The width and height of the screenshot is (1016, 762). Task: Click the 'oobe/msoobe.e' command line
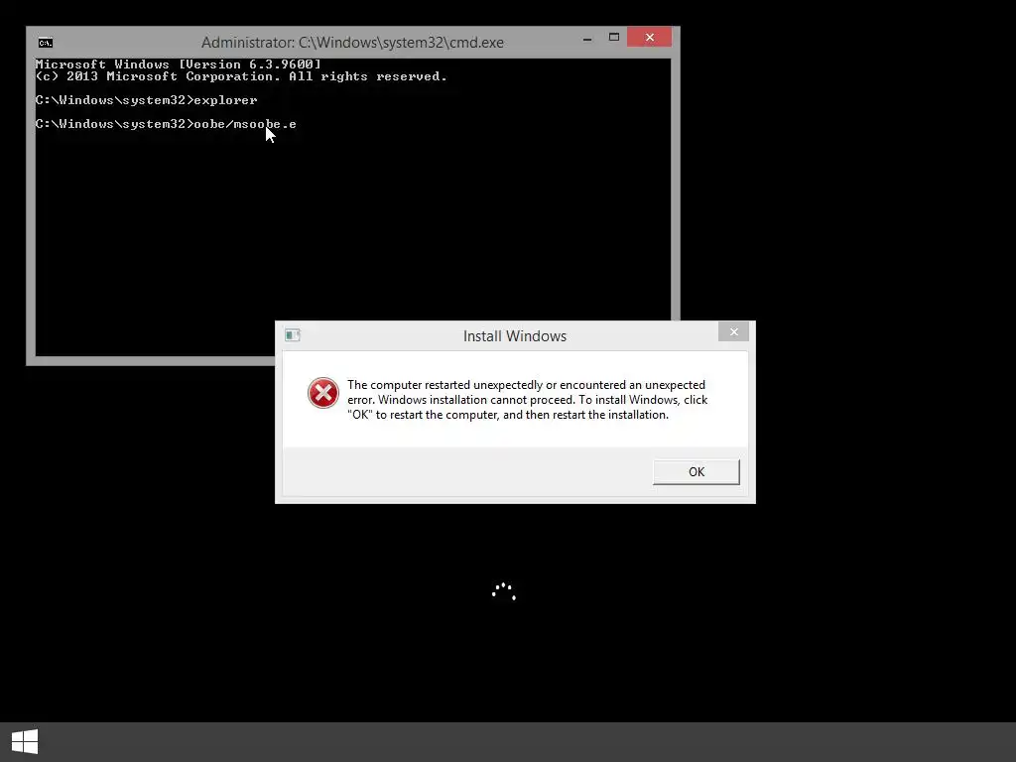(166, 124)
